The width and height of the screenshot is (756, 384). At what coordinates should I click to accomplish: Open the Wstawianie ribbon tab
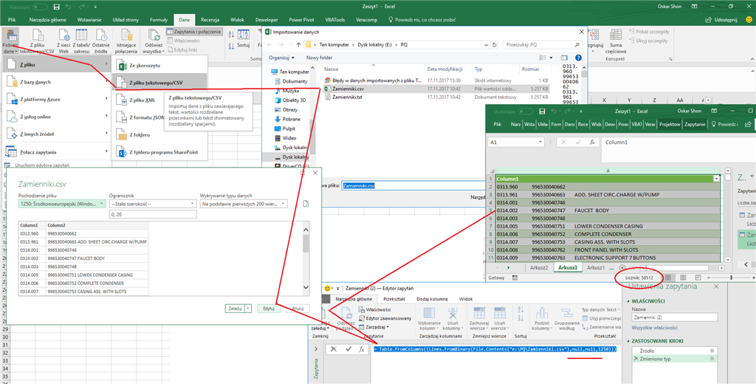(90, 20)
